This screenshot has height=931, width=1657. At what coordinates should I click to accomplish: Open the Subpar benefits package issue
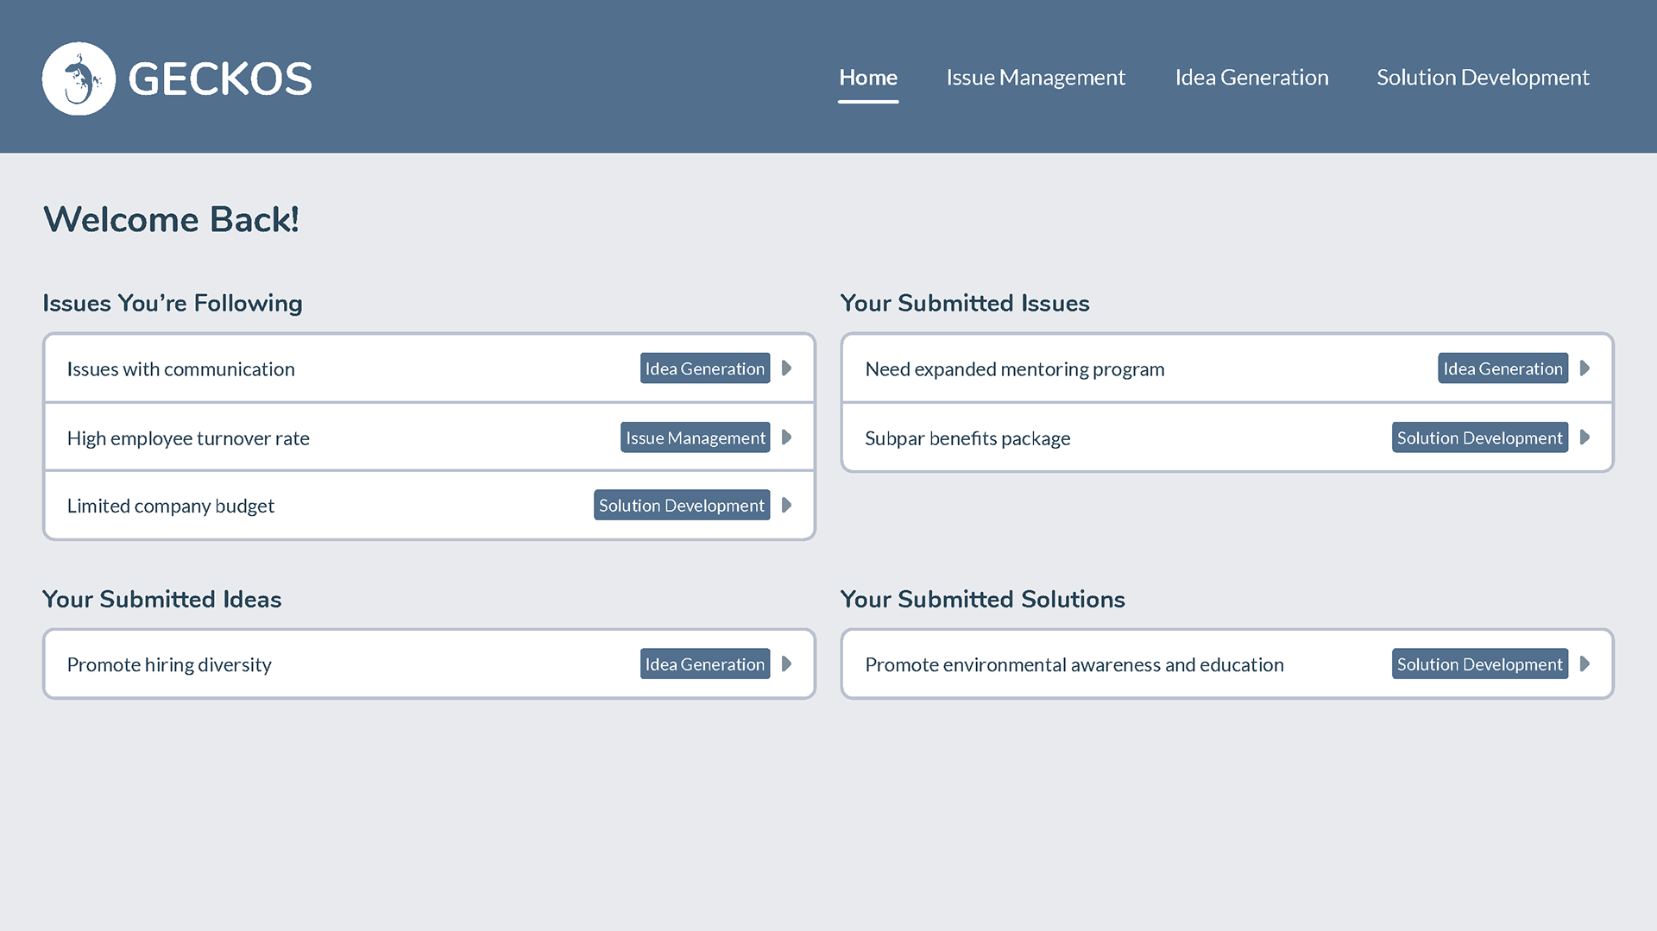pos(967,438)
